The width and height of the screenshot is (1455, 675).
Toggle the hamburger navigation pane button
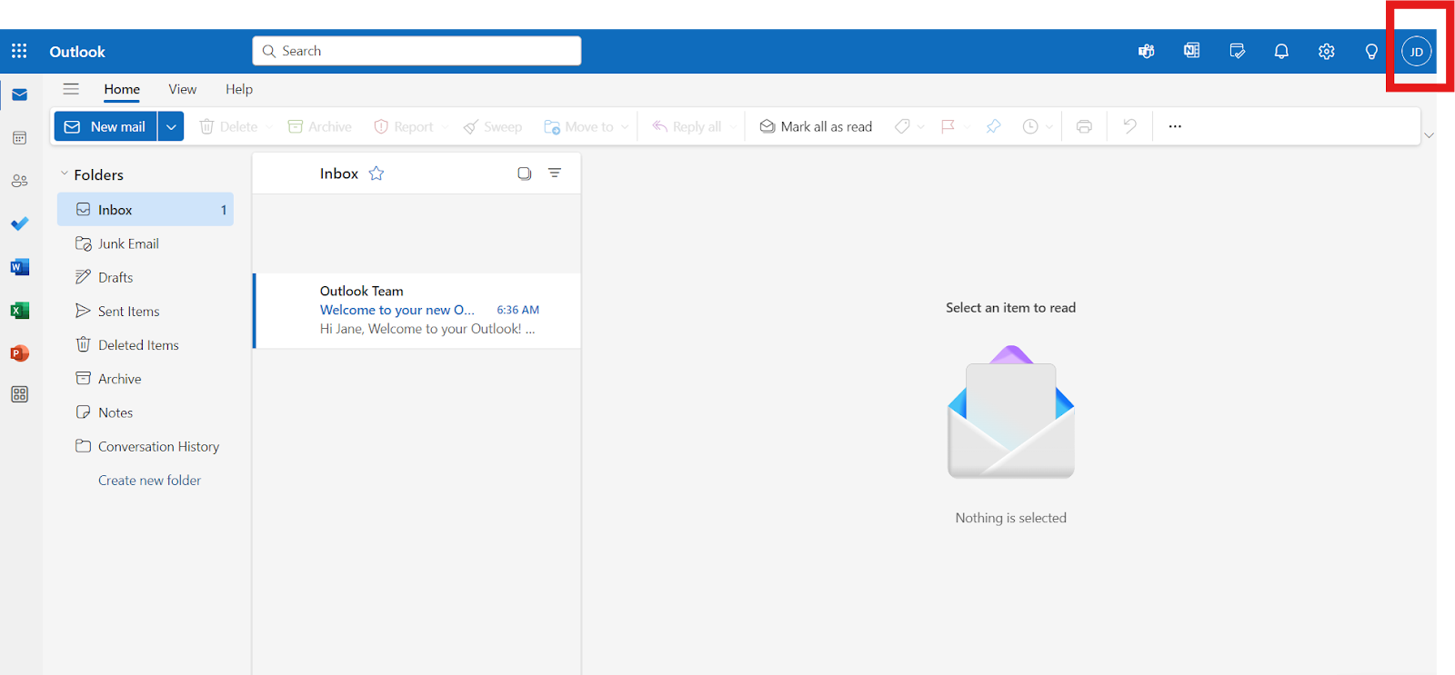pyautogui.click(x=71, y=89)
